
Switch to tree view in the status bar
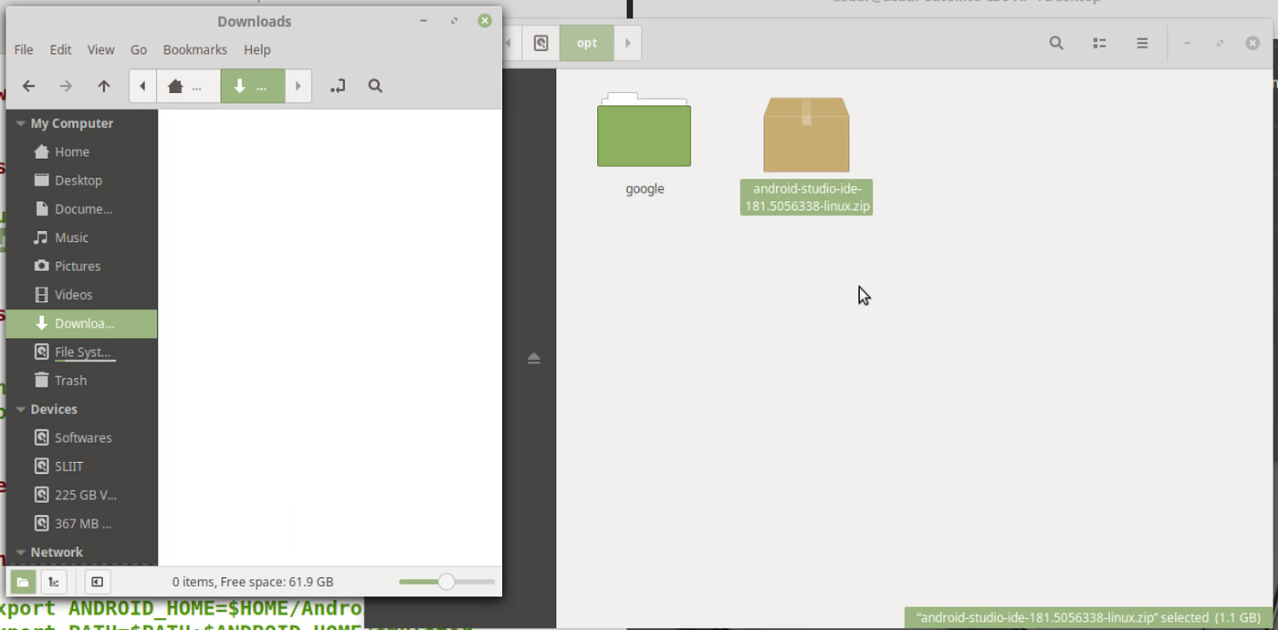click(54, 582)
